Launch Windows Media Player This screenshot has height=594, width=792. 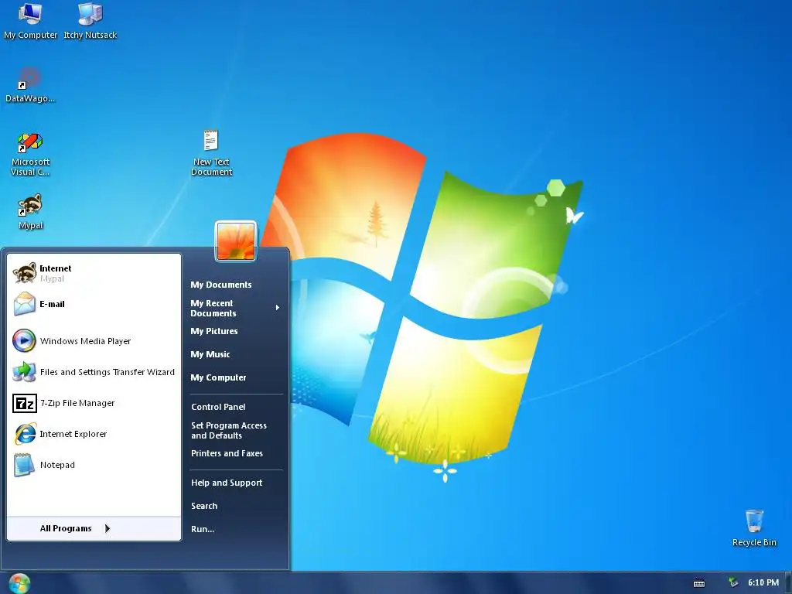[94, 341]
